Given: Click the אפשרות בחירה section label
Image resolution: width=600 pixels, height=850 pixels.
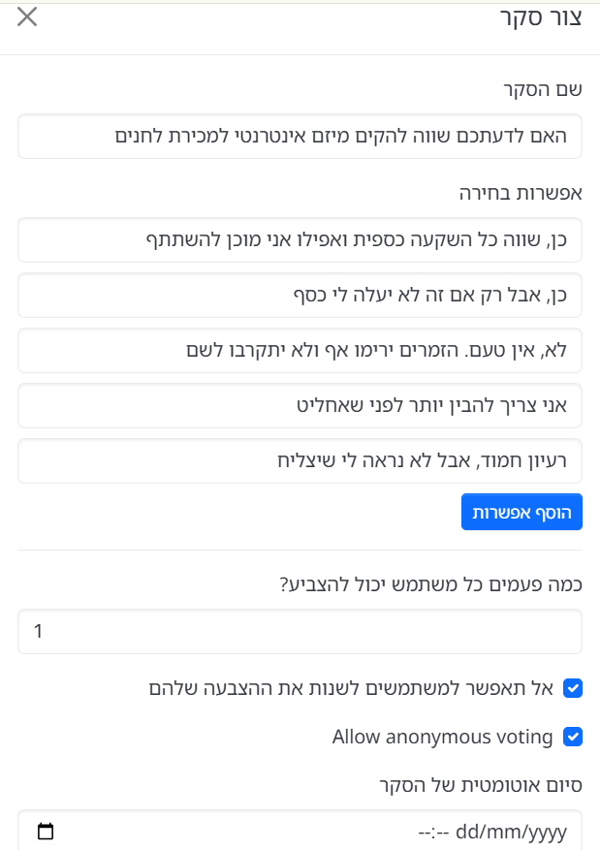Looking at the screenshot, I should pyautogui.click(x=521, y=193).
